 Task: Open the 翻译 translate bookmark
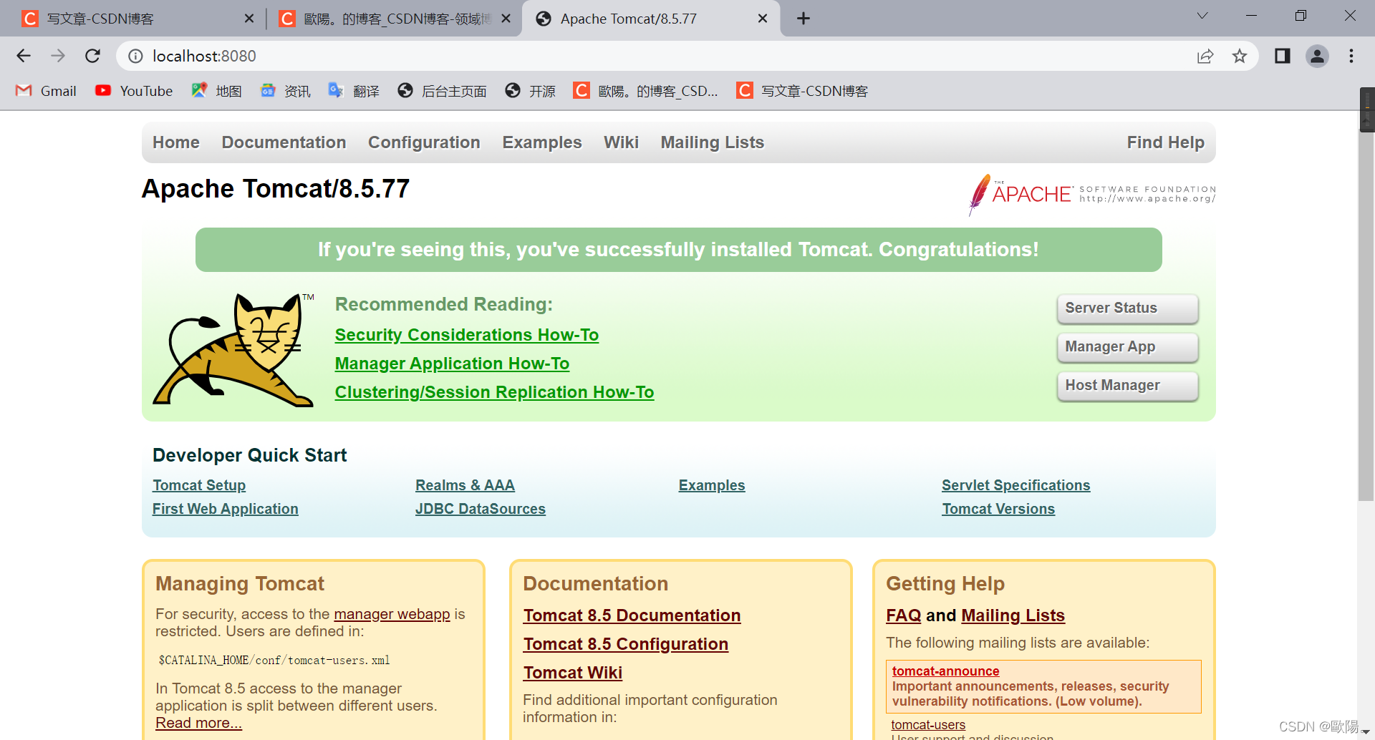click(x=354, y=91)
